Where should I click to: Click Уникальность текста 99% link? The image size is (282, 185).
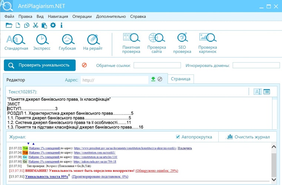[x=47, y=176]
